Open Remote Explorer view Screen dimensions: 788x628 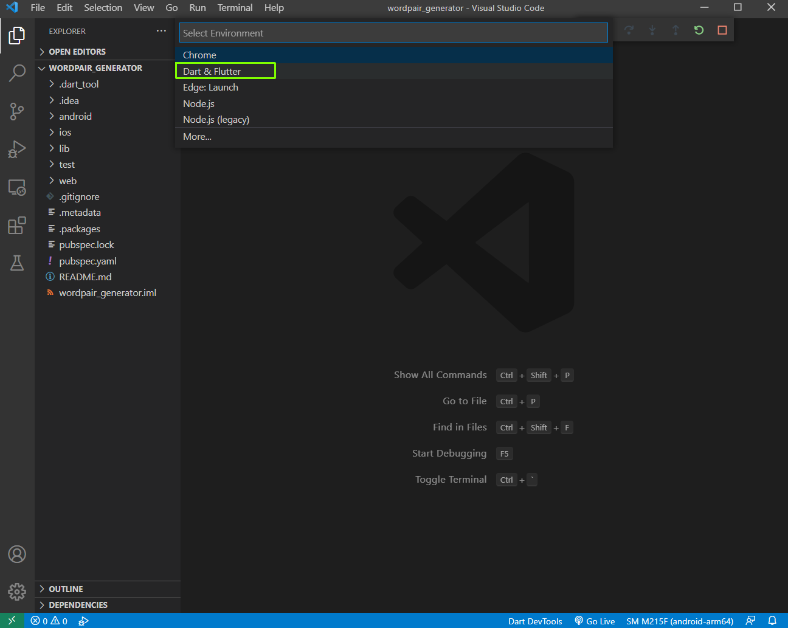click(x=17, y=187)
